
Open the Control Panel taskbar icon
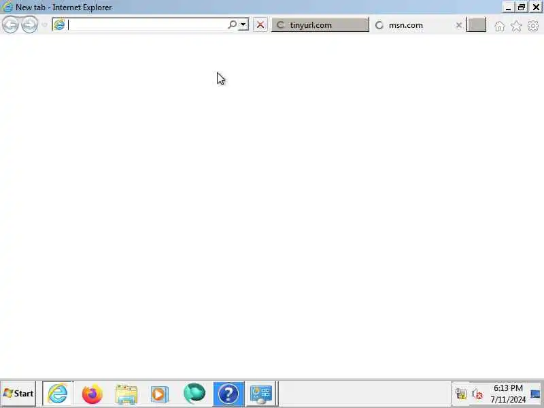[x=261, y=394]
